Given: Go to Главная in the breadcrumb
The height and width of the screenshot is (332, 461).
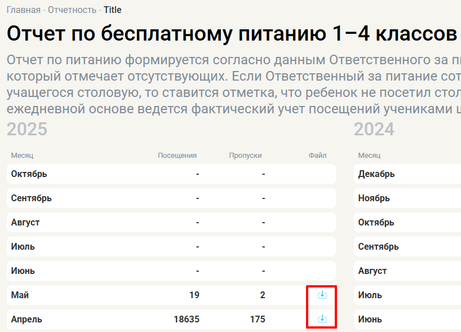Looking at the screenshot, I should pos(23,10).
